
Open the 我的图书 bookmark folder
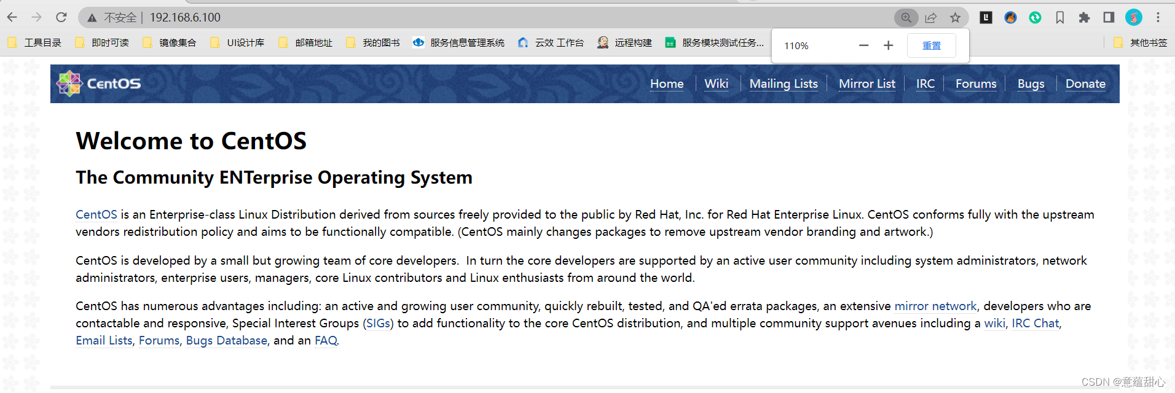point(374,42)
